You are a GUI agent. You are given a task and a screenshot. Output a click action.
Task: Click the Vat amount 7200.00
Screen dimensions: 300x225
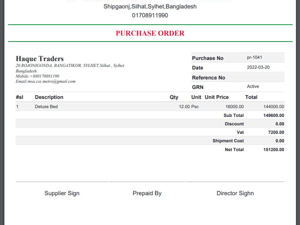tap(276, 132)
